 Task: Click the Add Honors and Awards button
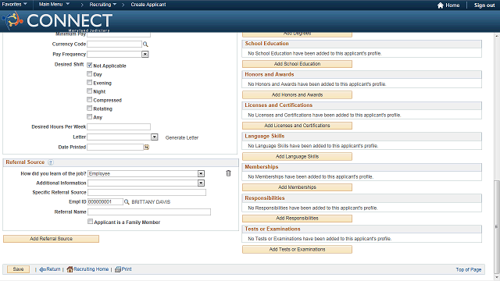click(297, 95)
